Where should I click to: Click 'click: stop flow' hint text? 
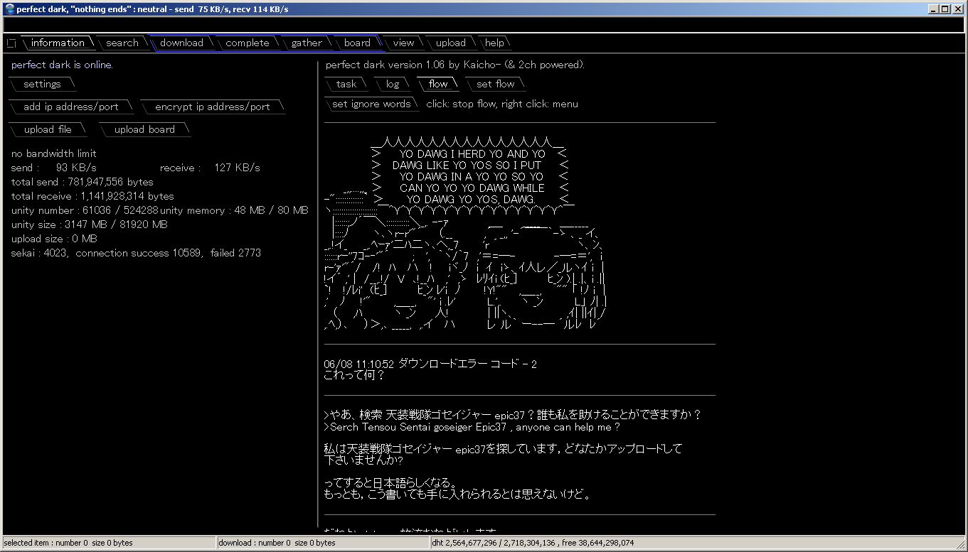coord(502,104)
